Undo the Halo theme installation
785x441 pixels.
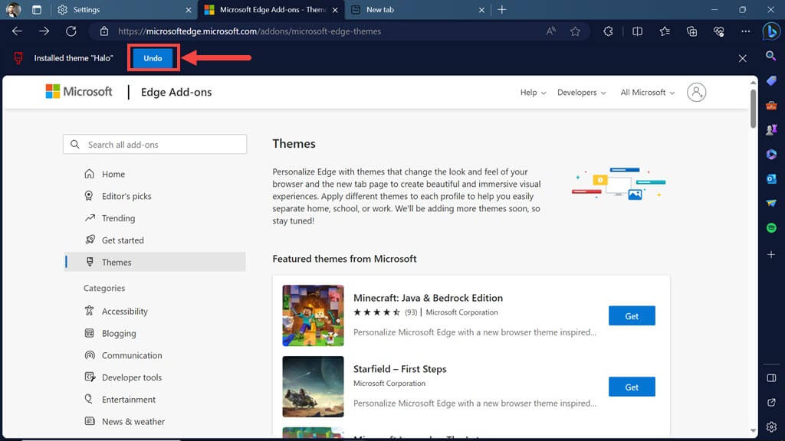tap(153, 58)
